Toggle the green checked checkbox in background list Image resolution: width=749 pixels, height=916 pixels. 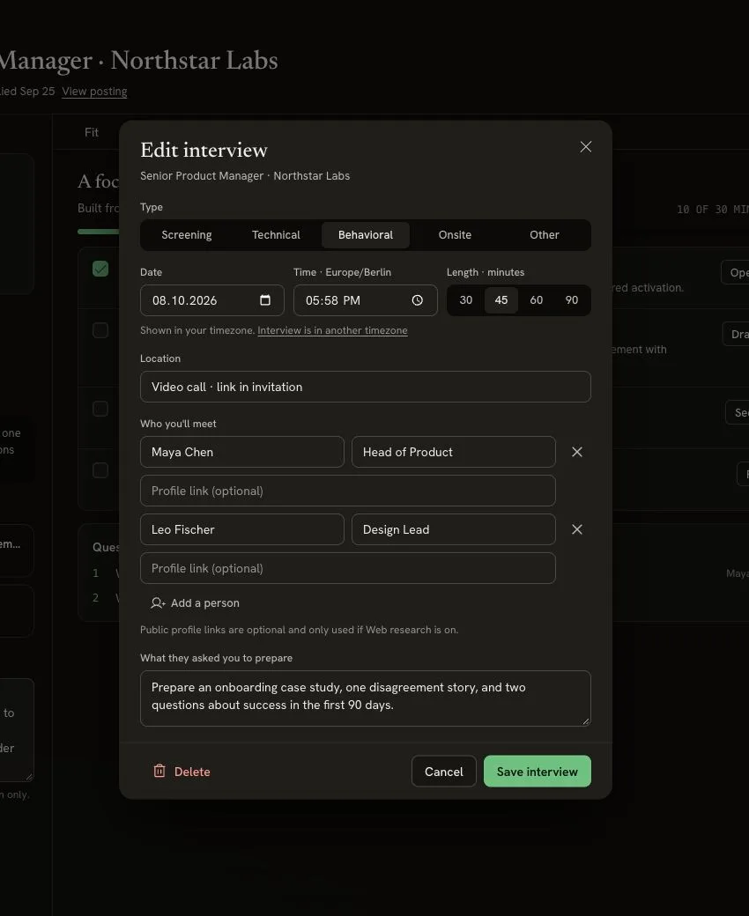click(100, 269)
